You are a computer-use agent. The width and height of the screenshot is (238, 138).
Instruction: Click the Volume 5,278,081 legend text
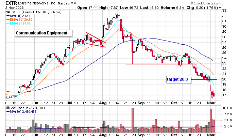click(28, 108)
